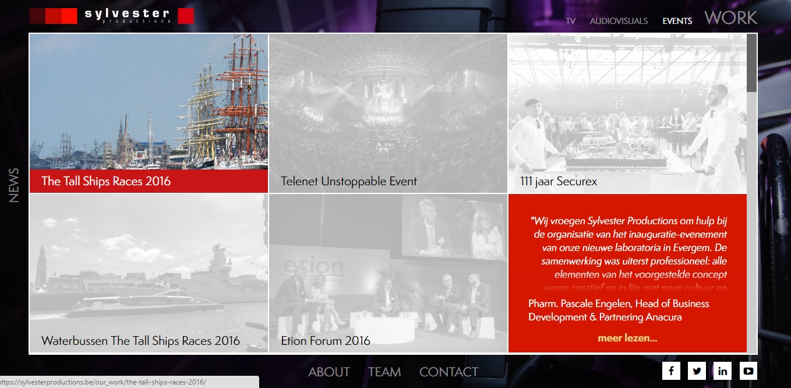Click 'meer lezen...' in the testimonial
The width and height of the screenshot is (791, 388).
[627, 338]
